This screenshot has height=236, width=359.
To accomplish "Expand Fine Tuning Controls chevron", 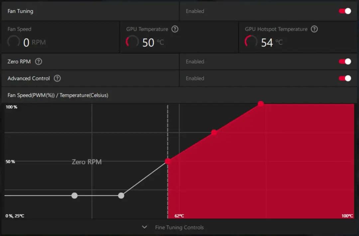I will (x=145, y=227).
